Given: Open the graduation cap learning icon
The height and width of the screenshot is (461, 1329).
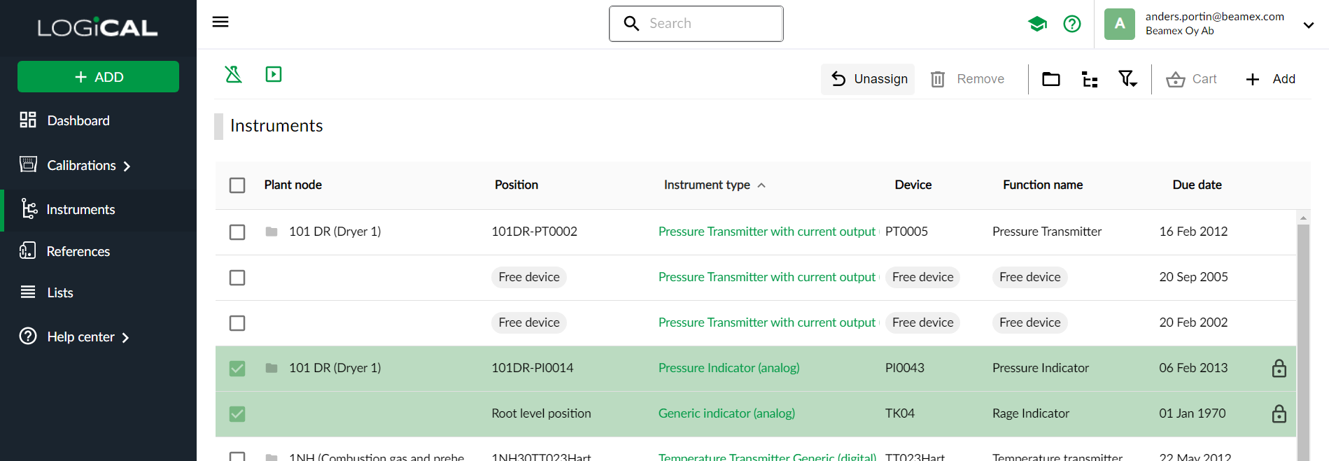Looking at the screenshot, I should click(x=1037, y=24).
